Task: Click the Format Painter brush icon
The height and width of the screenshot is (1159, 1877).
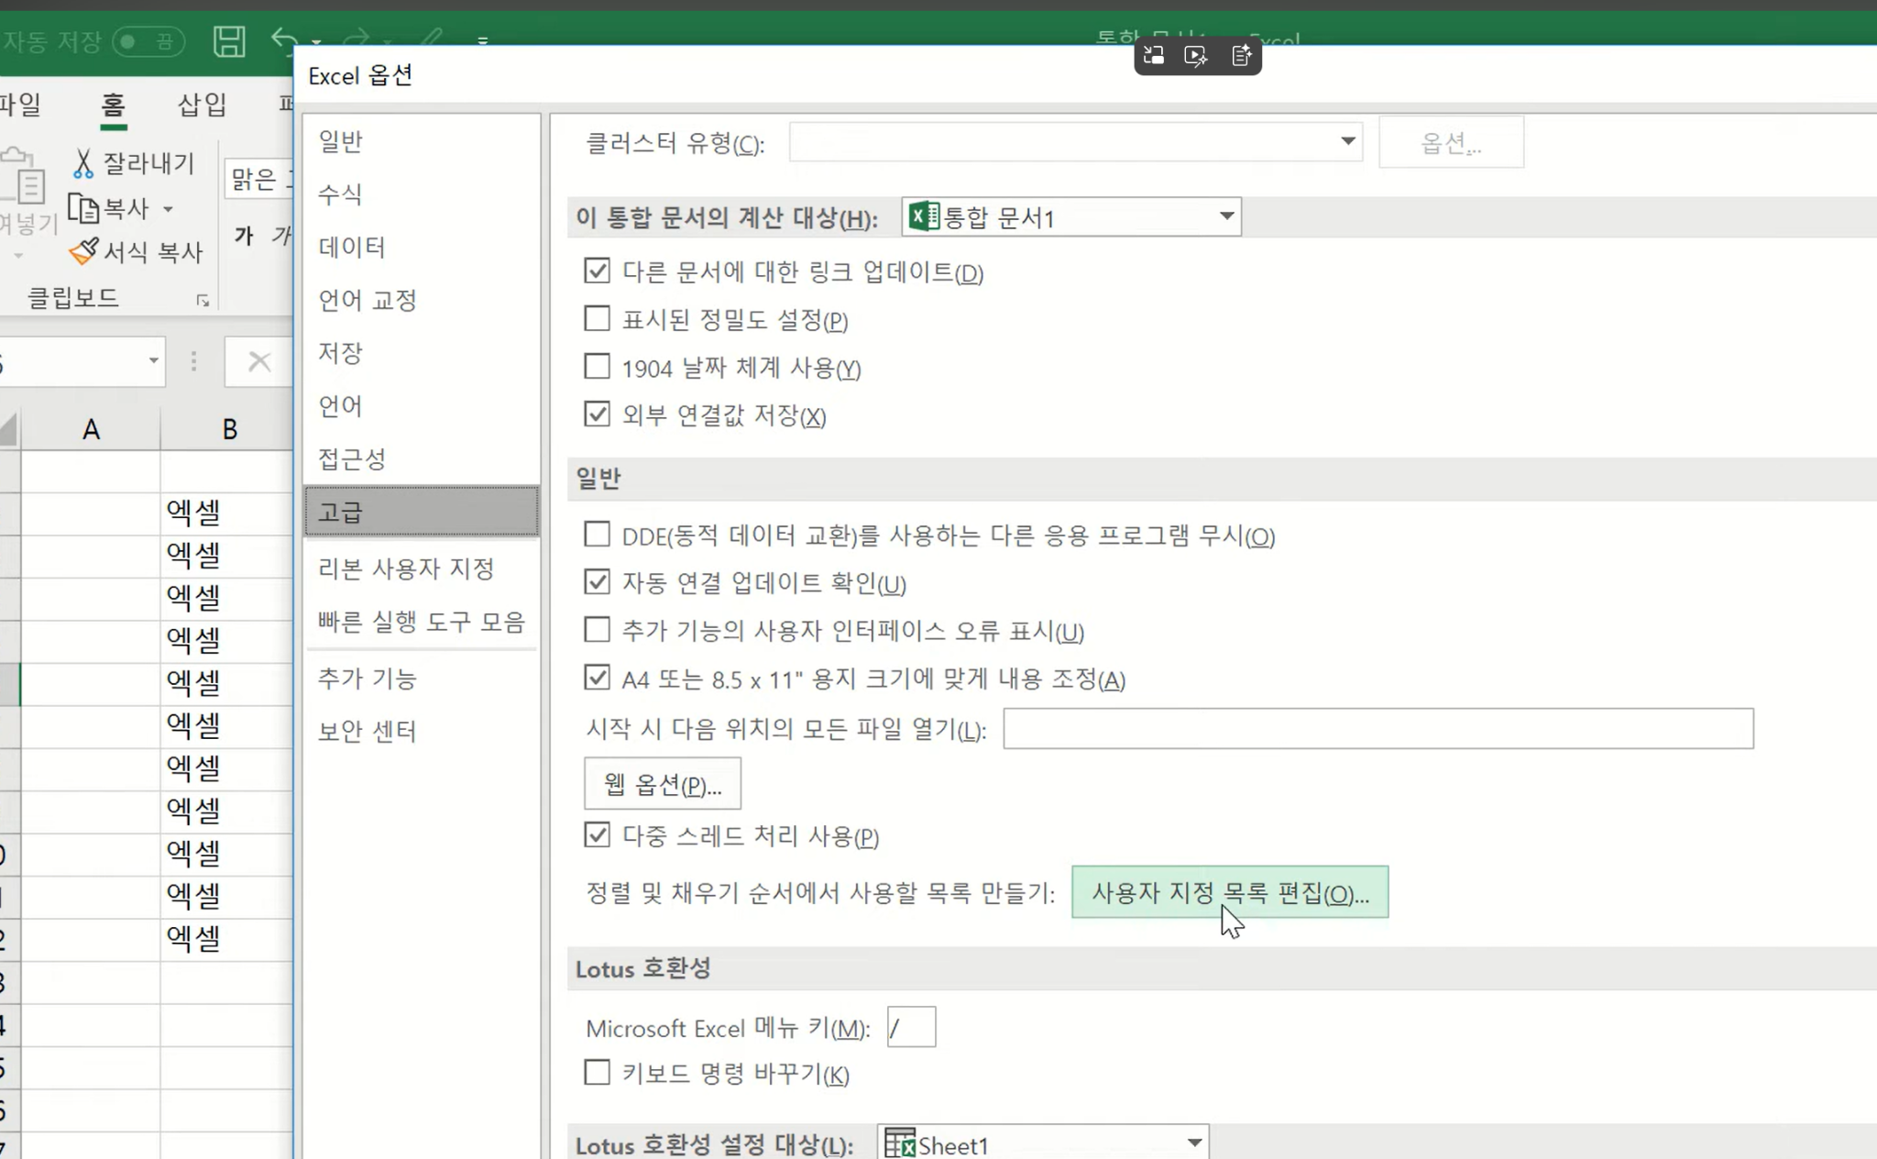Action: pos(84,250)
